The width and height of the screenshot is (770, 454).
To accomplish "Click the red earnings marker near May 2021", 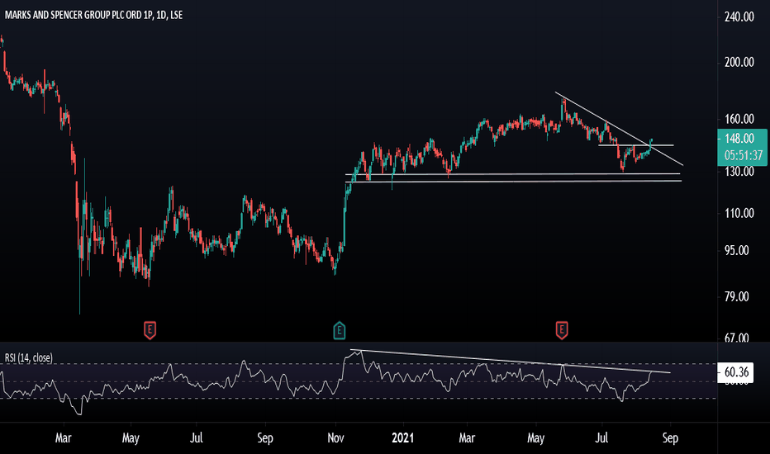I will [562, 330].
